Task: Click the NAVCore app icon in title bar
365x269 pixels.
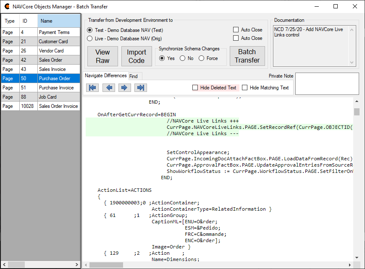Action: pyautogui.click(x=7, y=6)
